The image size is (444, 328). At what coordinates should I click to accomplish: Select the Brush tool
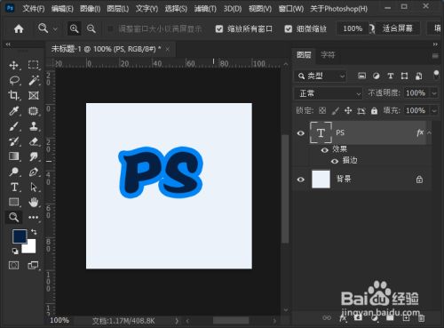click(x=13, y=126)
